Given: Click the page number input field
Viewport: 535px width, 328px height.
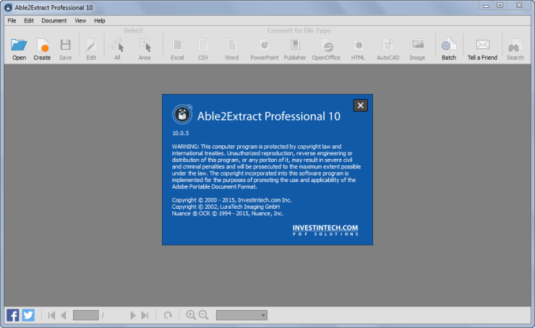Looking at the screenshot, I should tap(86, 316).
